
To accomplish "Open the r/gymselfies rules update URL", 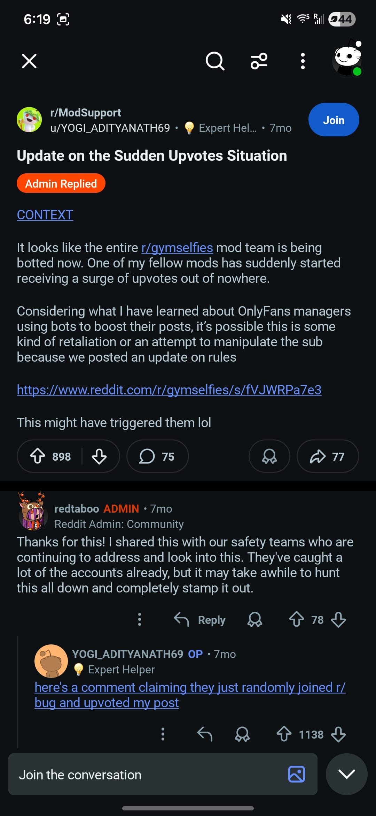I will coord(169,390).
